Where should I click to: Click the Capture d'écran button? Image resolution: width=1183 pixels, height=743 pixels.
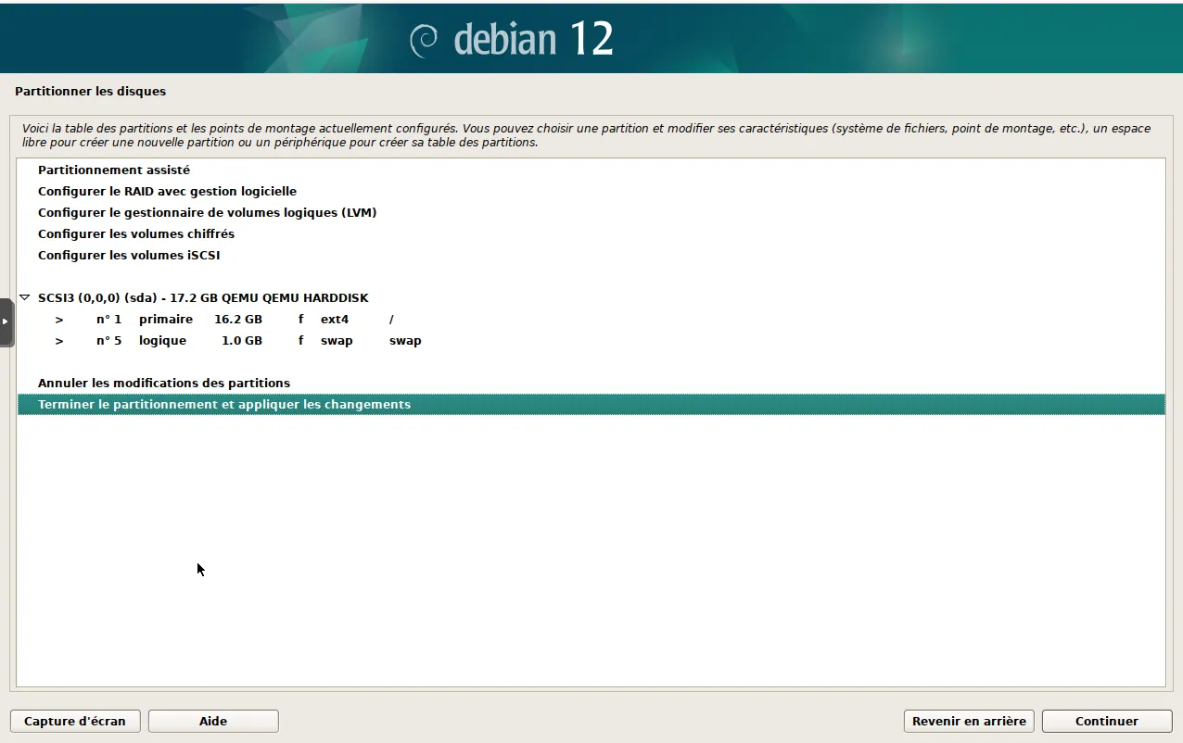tap(75, 721)
